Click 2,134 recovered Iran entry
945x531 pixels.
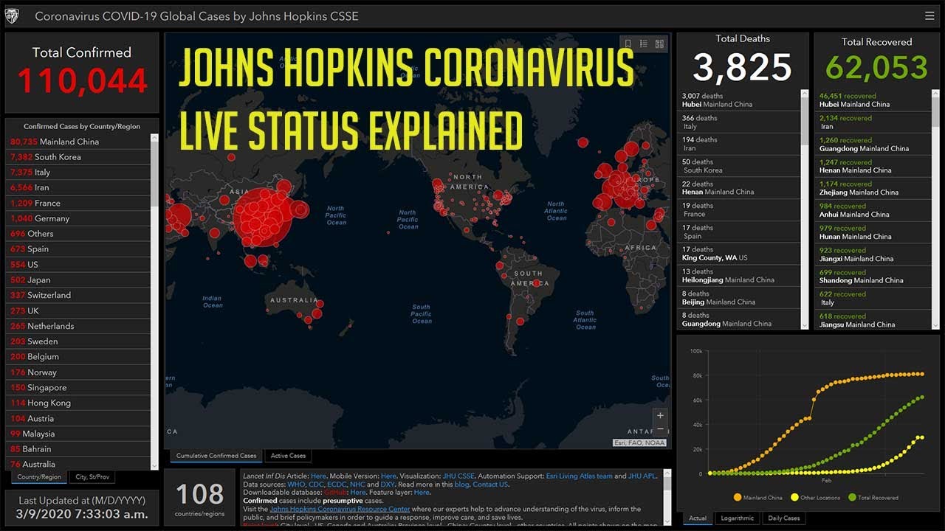[x=873, y=122]
